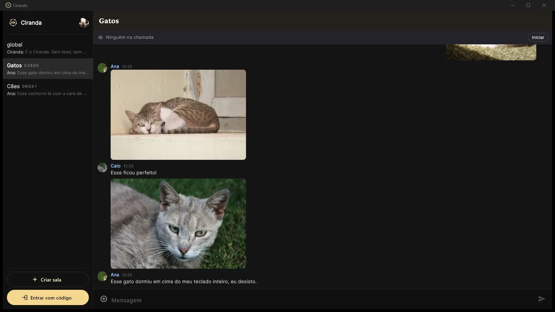
Task: Click Ana's avatar on the 12:25 photo message
Action: pos(102,68)
